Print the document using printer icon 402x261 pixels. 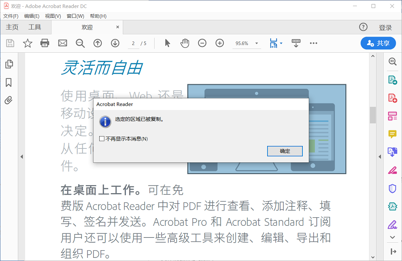(x=45, y=43)
